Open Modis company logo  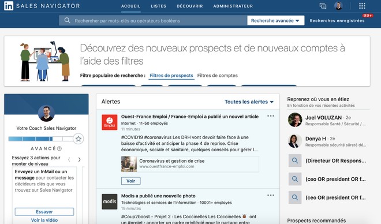109,201
